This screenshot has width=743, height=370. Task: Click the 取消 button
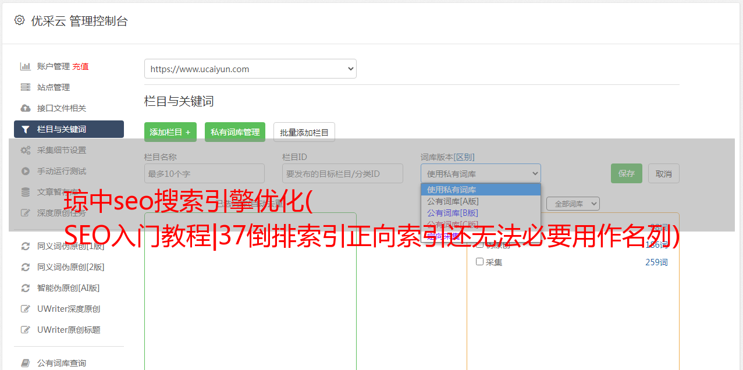point(664,173)
